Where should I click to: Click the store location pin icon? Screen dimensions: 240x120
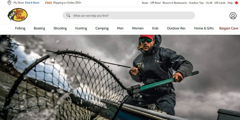click(x=9, y=3)
